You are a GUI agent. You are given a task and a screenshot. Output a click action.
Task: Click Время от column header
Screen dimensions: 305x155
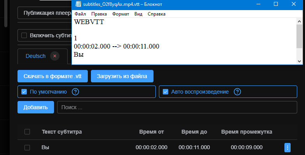151,132
